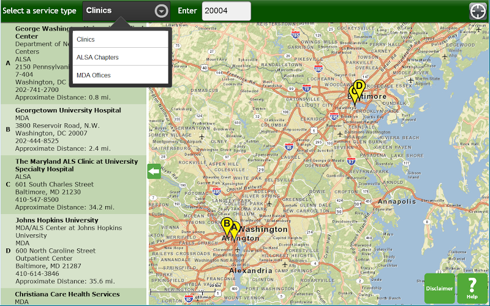Select Clinics from the dropdown list
The height and width of the screenshot is (306, 490).
click(120, 39)
